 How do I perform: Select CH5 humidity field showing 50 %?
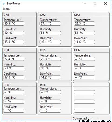[x=50, y=68]
